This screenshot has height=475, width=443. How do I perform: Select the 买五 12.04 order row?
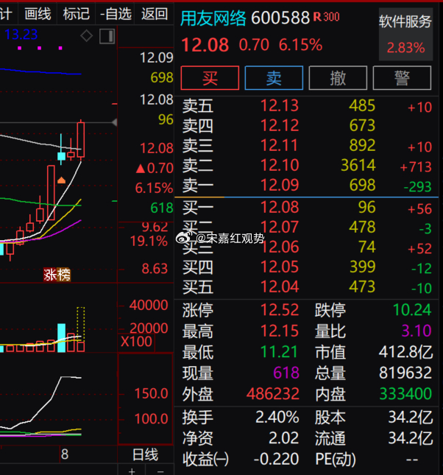pyautogui.click(x=306, y=287)
